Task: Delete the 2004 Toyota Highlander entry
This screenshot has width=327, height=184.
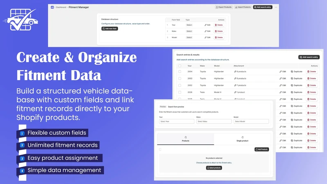Action: click(312, 72)
